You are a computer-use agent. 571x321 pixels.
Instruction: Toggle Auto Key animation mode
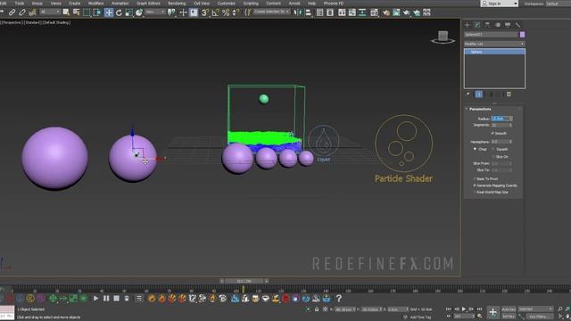click(509, 309)
